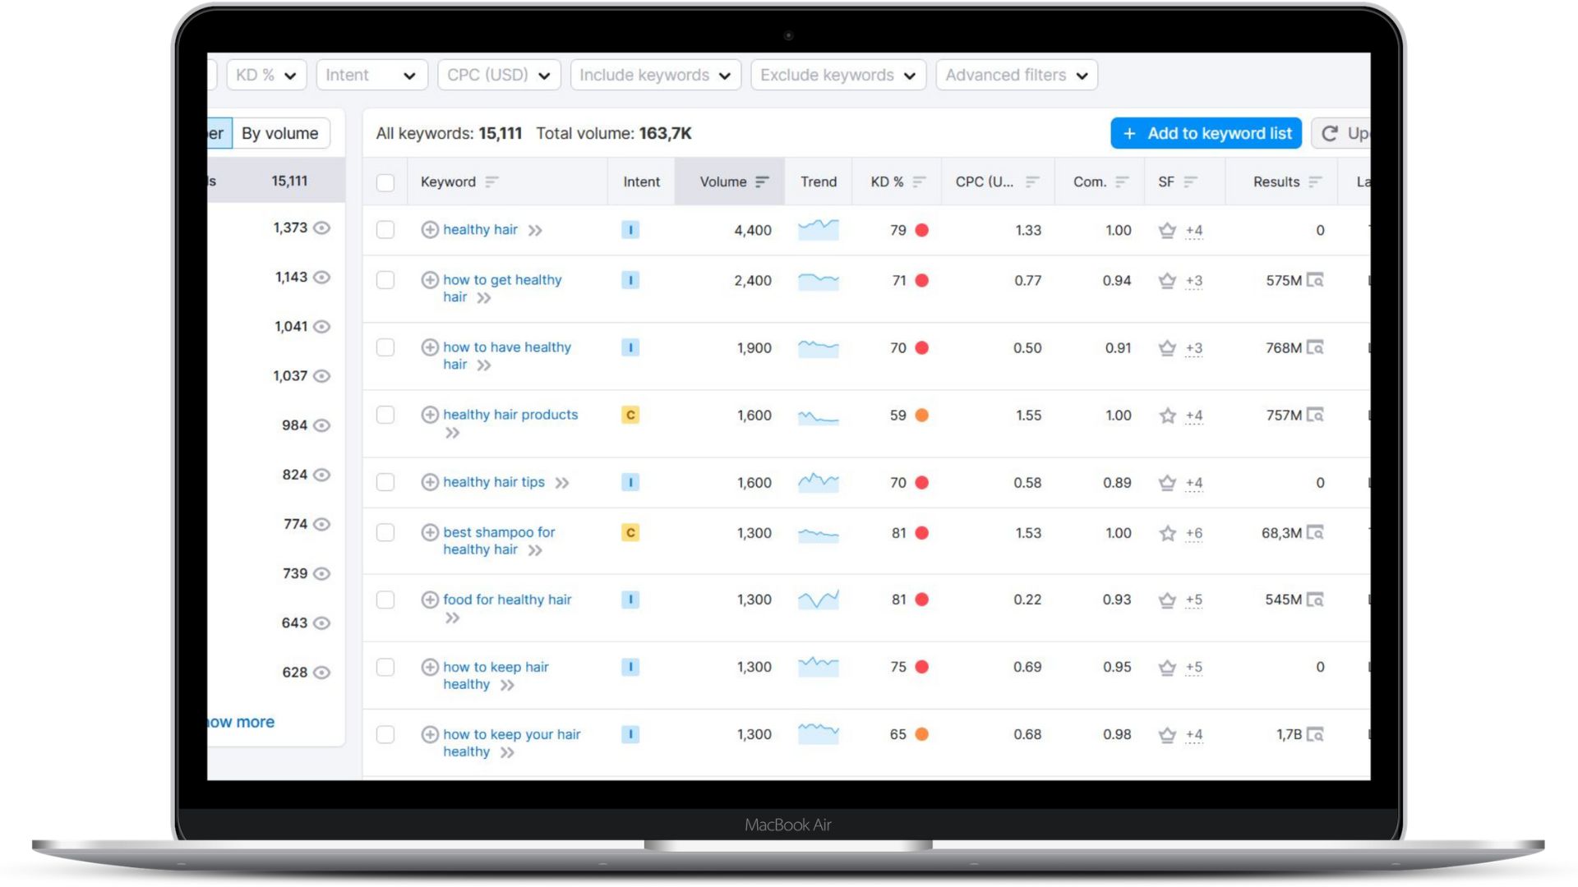Toggle eye icon beside the 1,373 group

click(x=322, y=228)
